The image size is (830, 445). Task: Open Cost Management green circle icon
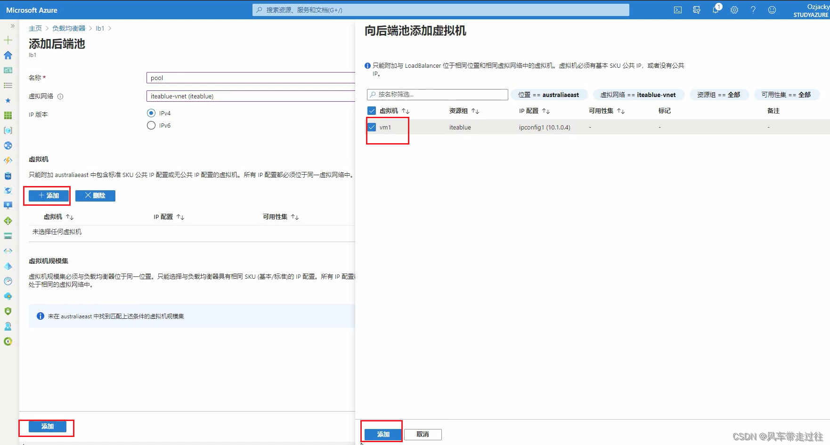[x=8, y=341]
